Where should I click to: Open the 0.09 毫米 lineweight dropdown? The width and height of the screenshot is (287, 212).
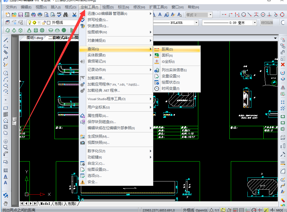pyautogui.click(x=255, y=23)
